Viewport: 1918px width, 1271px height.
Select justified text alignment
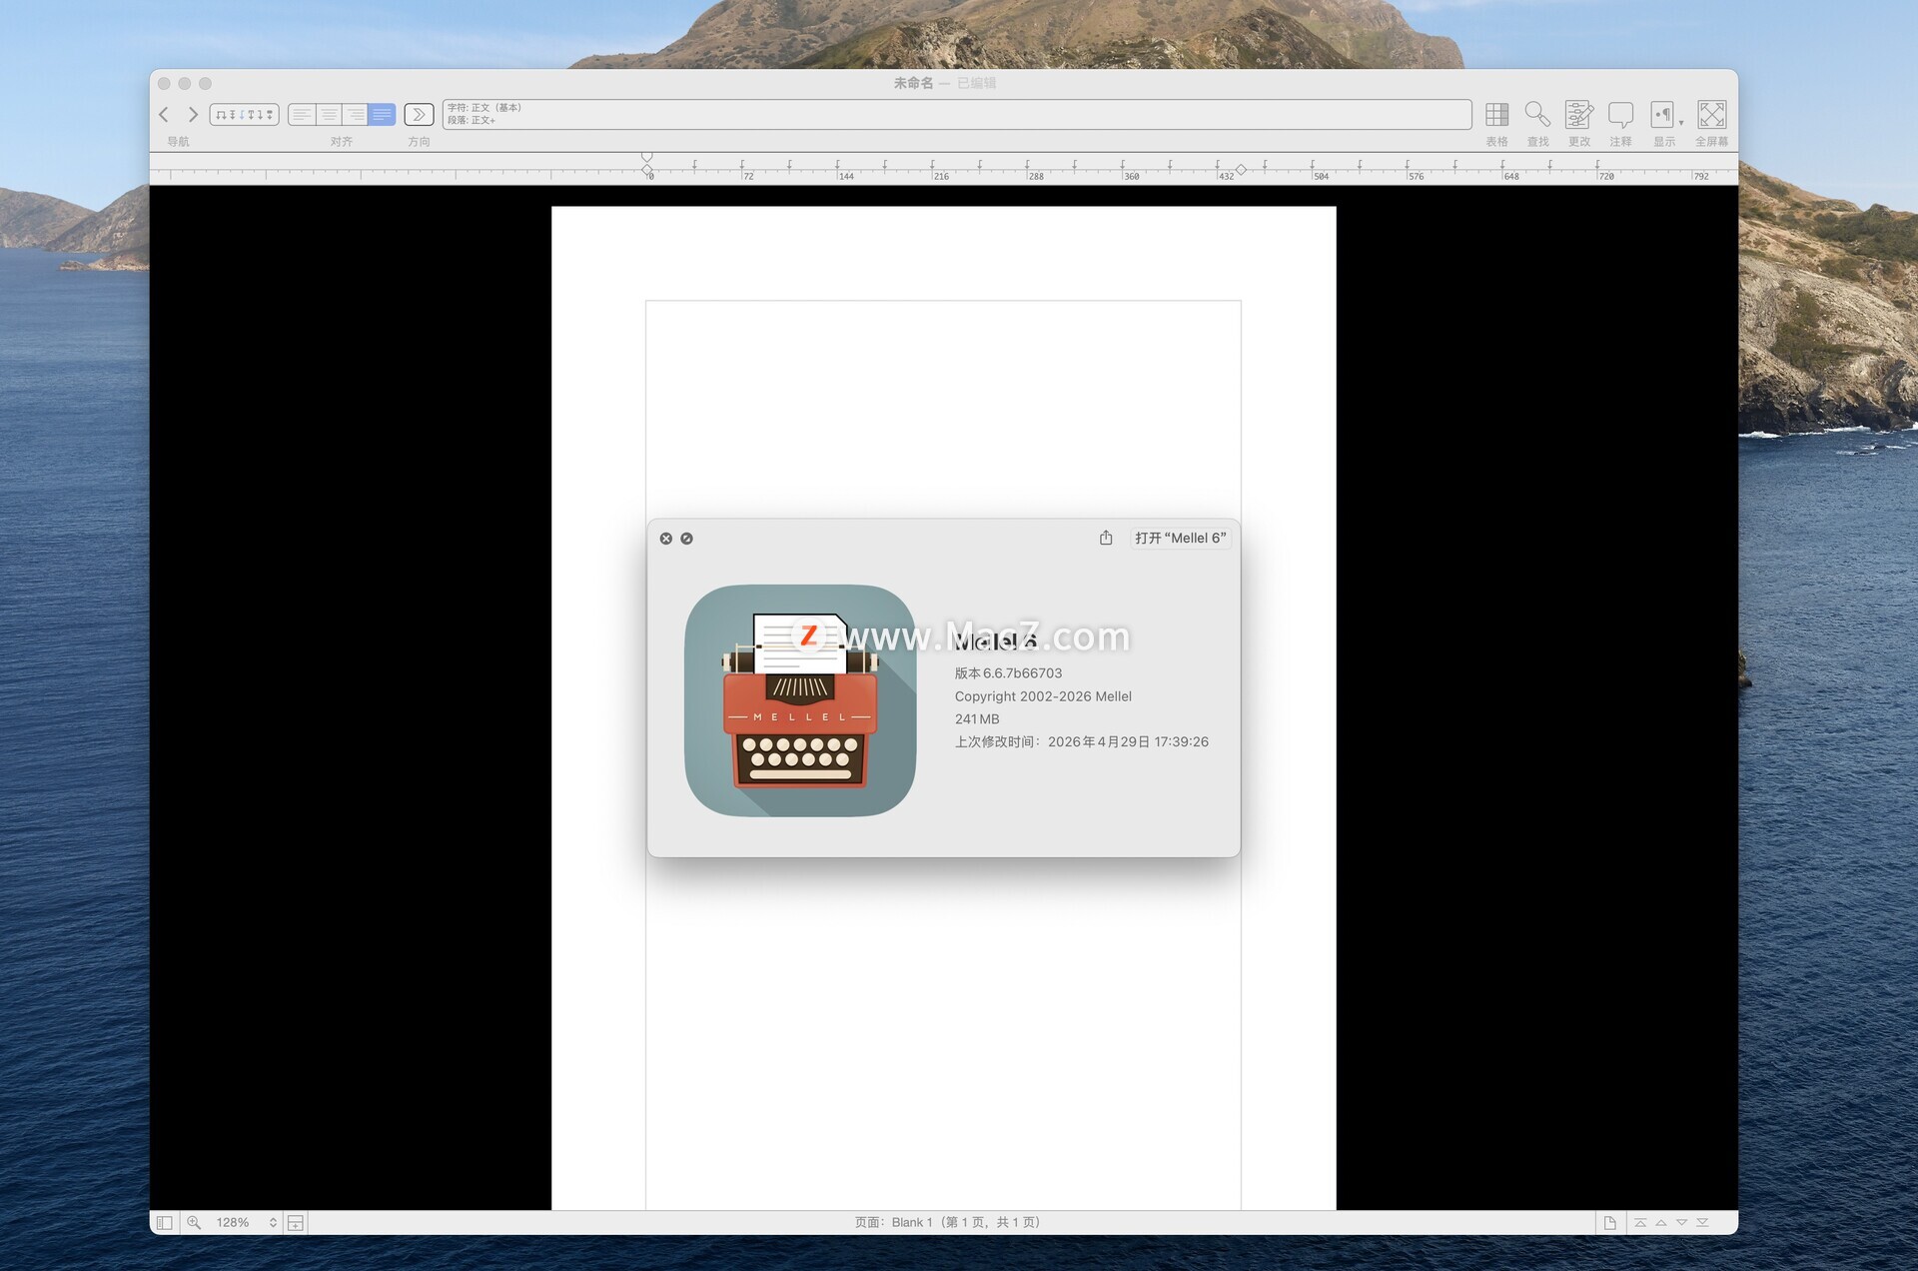[x=383, y=115]
